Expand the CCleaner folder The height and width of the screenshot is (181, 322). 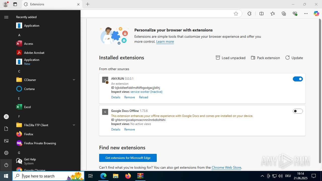pyautogui.click(x=47, y=80)
